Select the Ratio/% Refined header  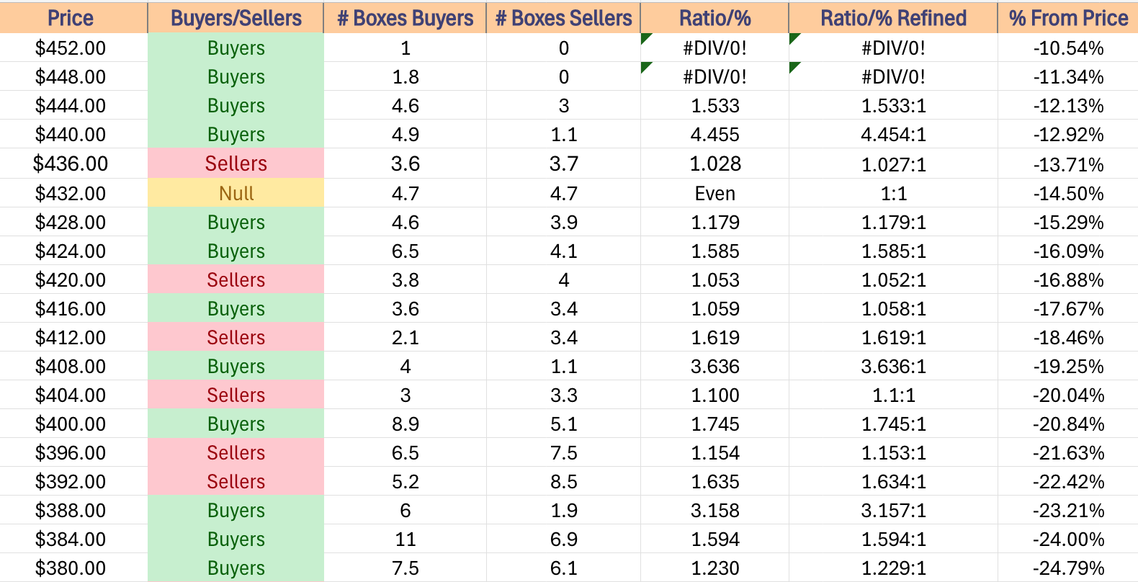[894, 18]
